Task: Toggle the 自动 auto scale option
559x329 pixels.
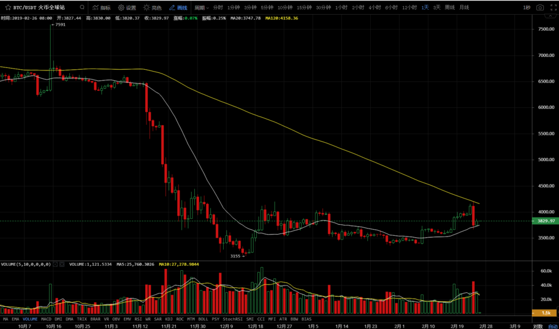Action: click(x=552, y=327)
